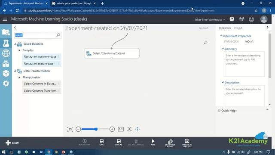Click the center canvas icon

[x=129, y=129]
